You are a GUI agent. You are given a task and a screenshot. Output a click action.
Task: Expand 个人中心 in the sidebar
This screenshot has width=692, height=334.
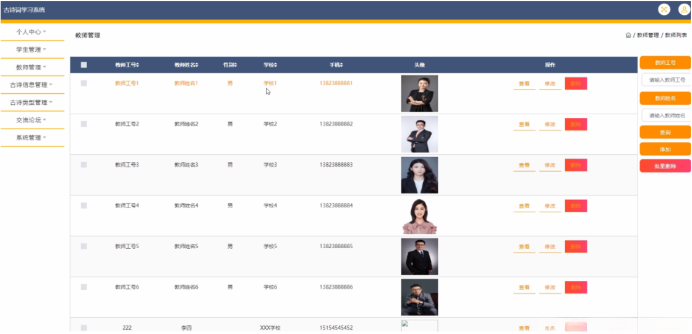coord(32,31)
